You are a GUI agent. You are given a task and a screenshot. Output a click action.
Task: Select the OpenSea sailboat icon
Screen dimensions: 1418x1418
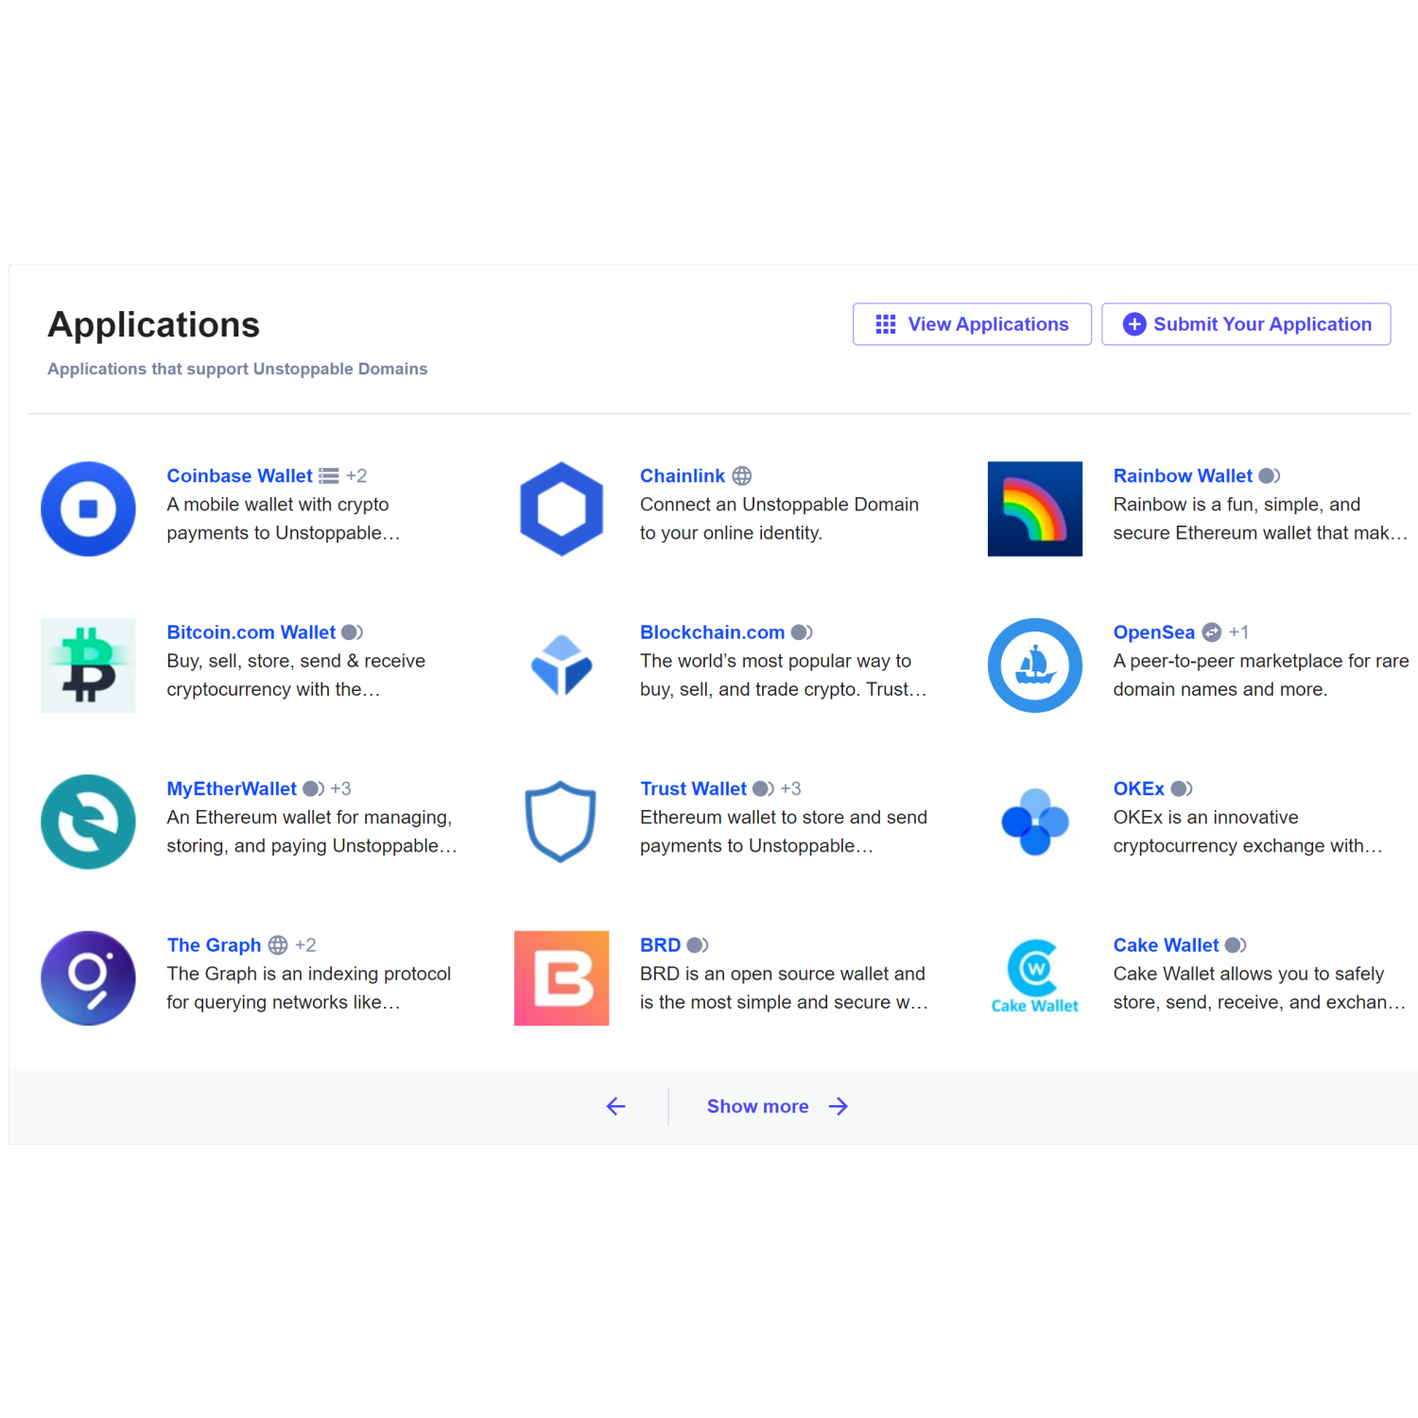click(1034, 665)
